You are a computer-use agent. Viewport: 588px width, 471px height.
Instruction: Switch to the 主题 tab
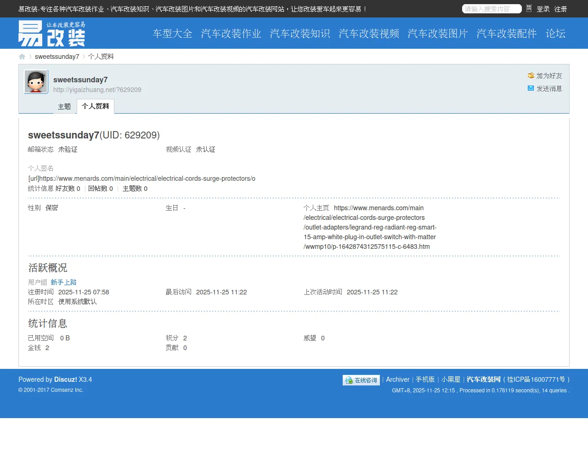64,106
